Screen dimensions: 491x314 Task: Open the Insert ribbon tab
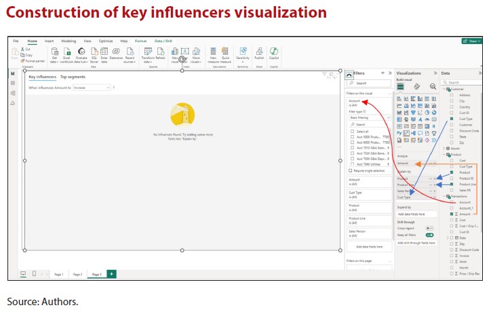coord(49,41)
